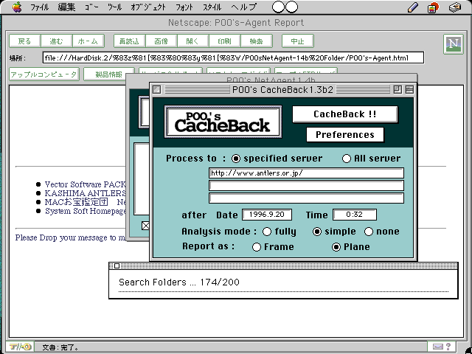
Task: Open the application switcher icon in menu bar
Action: (x=455, y=7)
